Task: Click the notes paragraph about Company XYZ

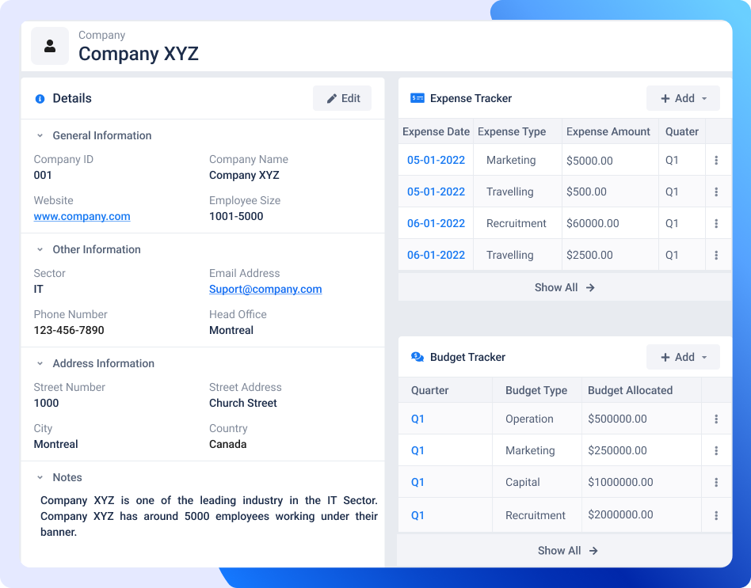Action: coord(209,516)
